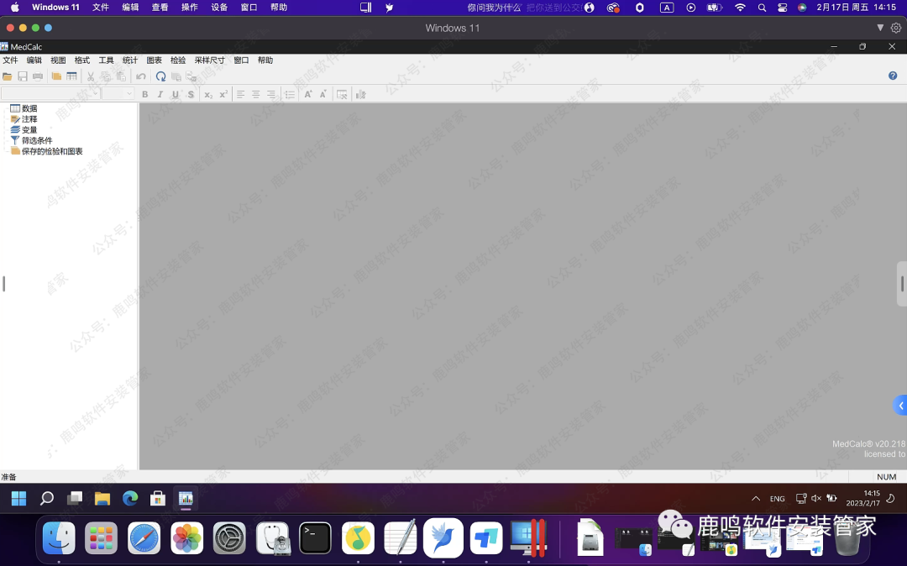Show hidden system tray icons
907x566 pixels.
coord(756,498)
